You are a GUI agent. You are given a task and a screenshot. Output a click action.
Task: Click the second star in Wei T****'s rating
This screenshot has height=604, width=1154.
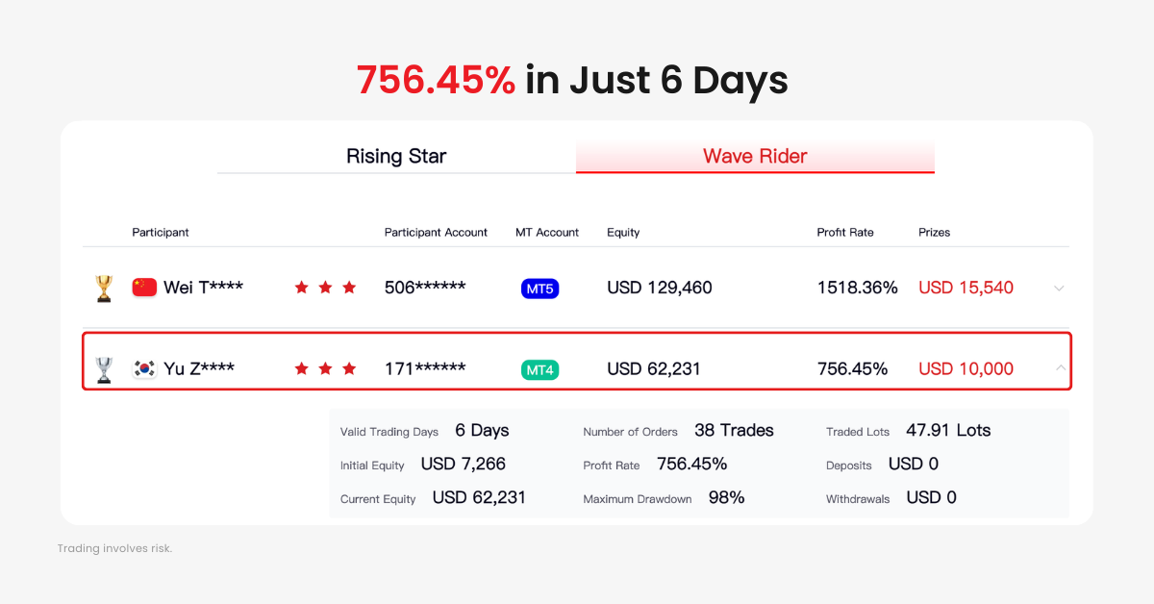(325, 287)
